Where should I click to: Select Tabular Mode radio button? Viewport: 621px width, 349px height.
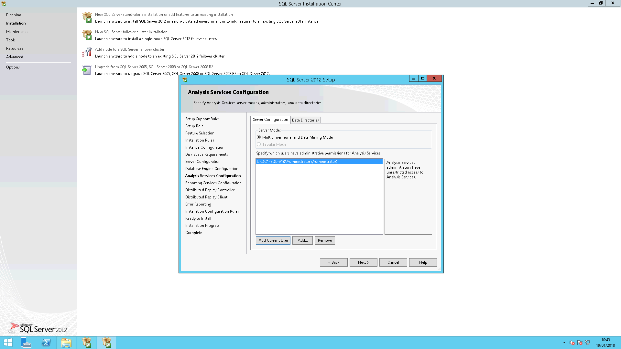[x=259, y=144]
